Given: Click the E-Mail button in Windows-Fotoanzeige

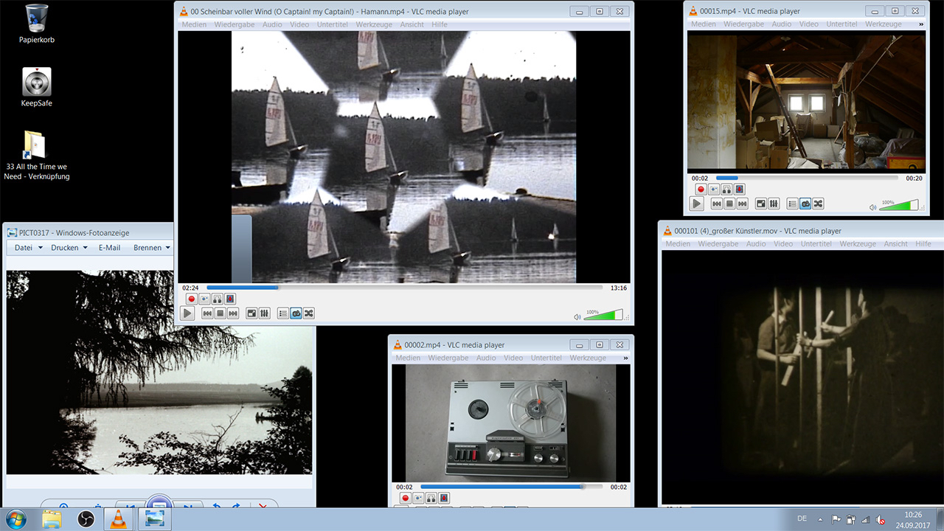Looking at the screenshot, I should coord(109,248).
